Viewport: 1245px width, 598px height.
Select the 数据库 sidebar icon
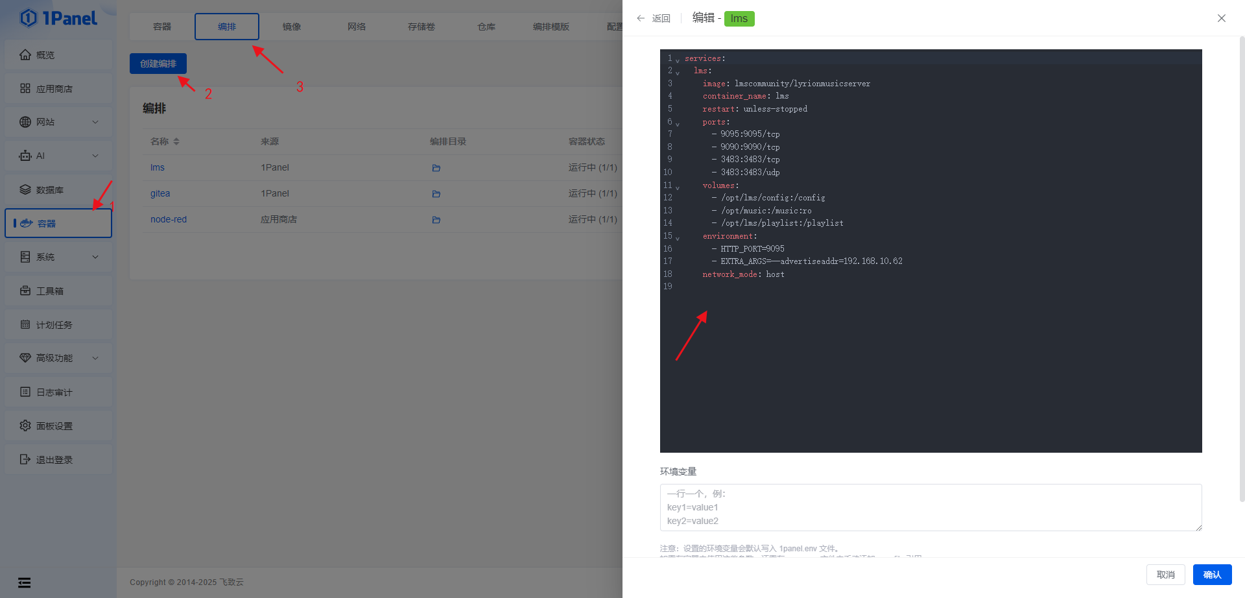coord(58,189)
